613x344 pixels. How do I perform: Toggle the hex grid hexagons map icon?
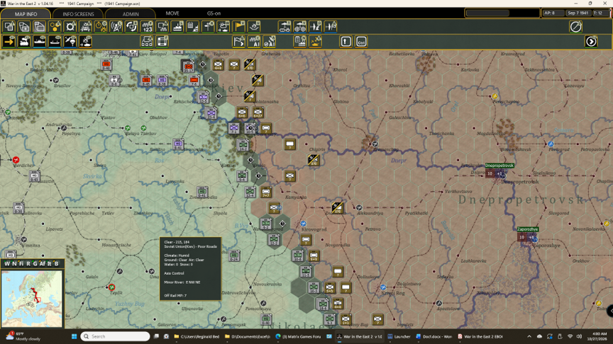pyautogui.click(x=55, y=27)
